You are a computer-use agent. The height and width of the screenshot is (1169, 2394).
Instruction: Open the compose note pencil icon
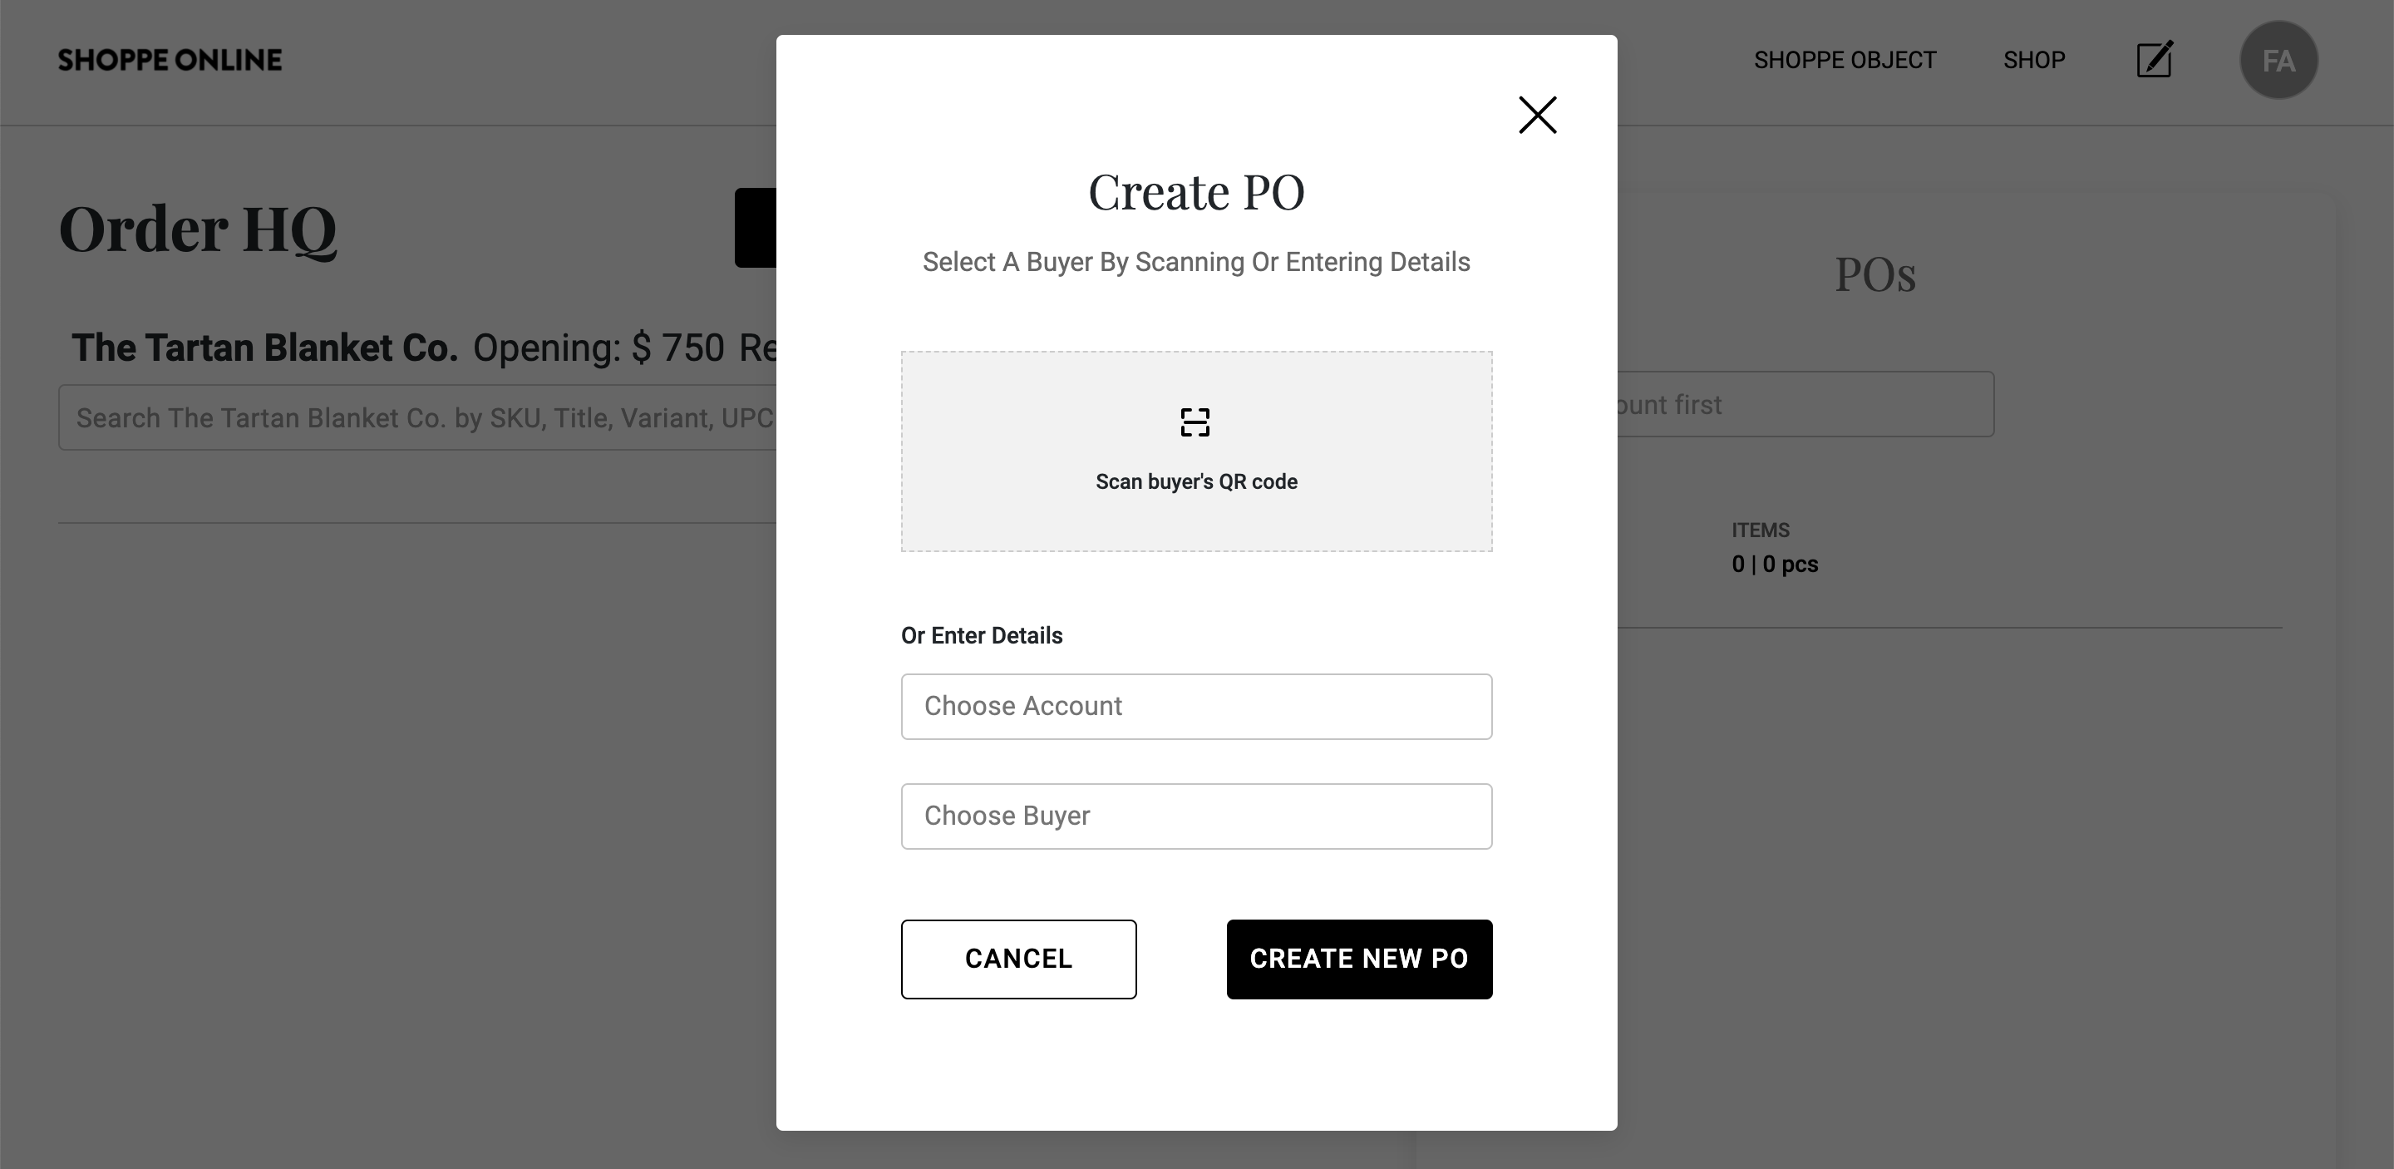click(2155, 60)
